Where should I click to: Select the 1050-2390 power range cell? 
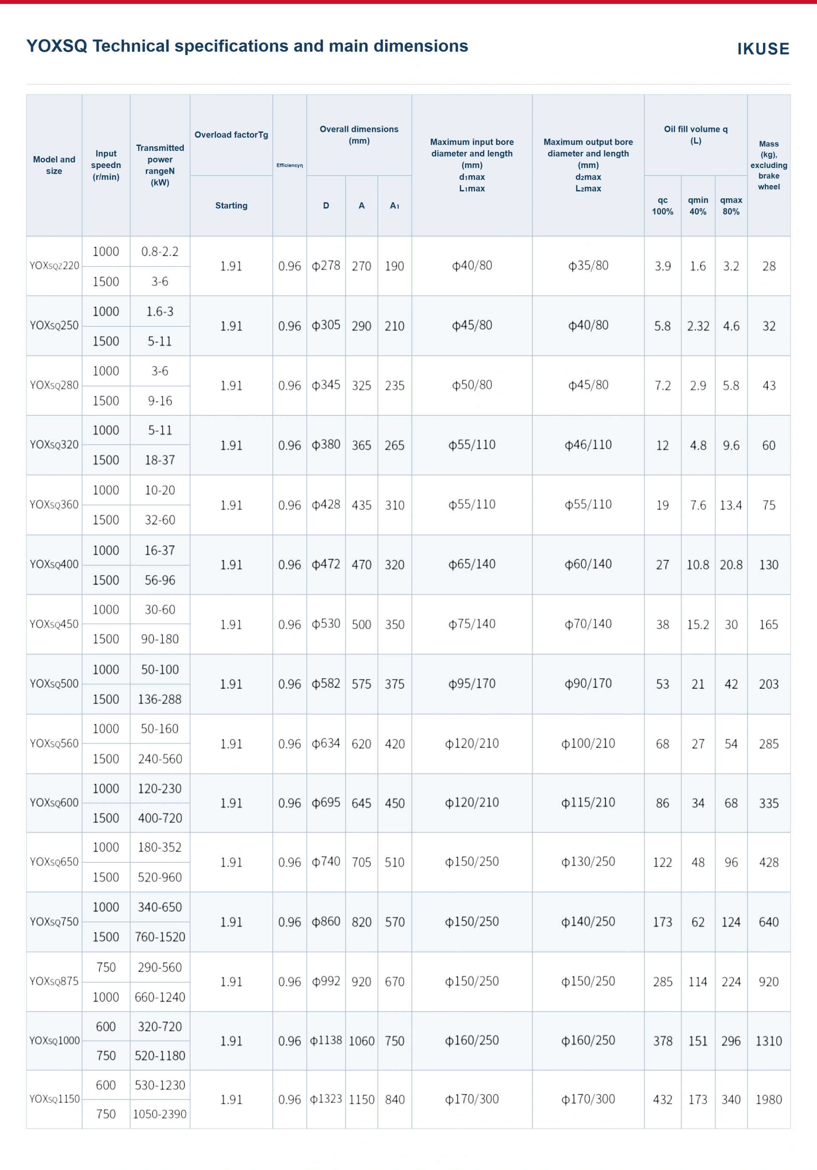click(x=160, y=1114)
